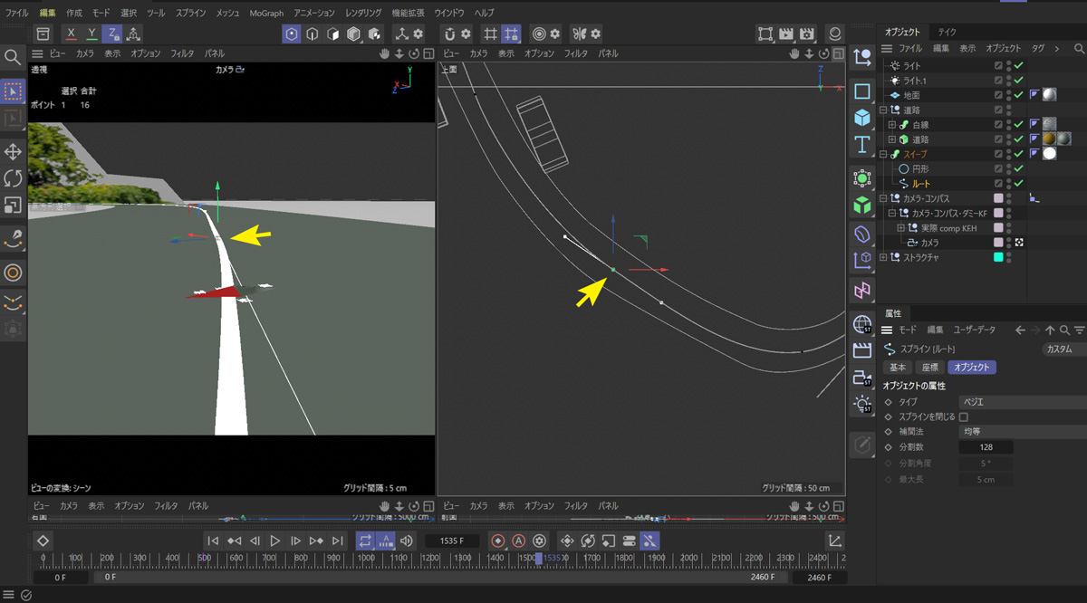Toggle the スプラインを閉じる checkbox
Image resolution: width=1087 pixels, height=603 pixels.
(x=964, y=416)
